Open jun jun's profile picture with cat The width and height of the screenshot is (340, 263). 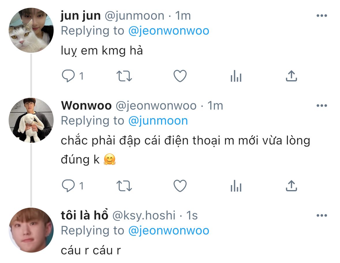click(x=31, y=30)
